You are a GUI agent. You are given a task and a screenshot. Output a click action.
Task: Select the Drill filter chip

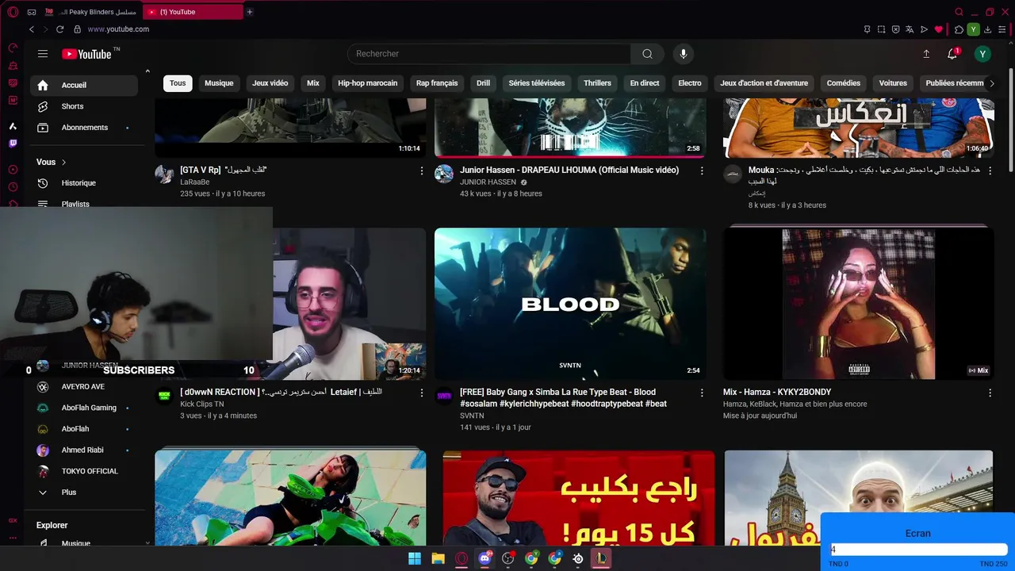coord(483,83)
